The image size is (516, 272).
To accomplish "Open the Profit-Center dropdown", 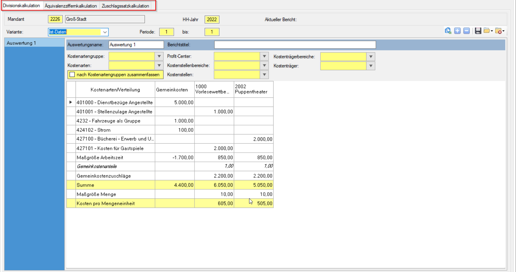I will click(x=264, y=57).
